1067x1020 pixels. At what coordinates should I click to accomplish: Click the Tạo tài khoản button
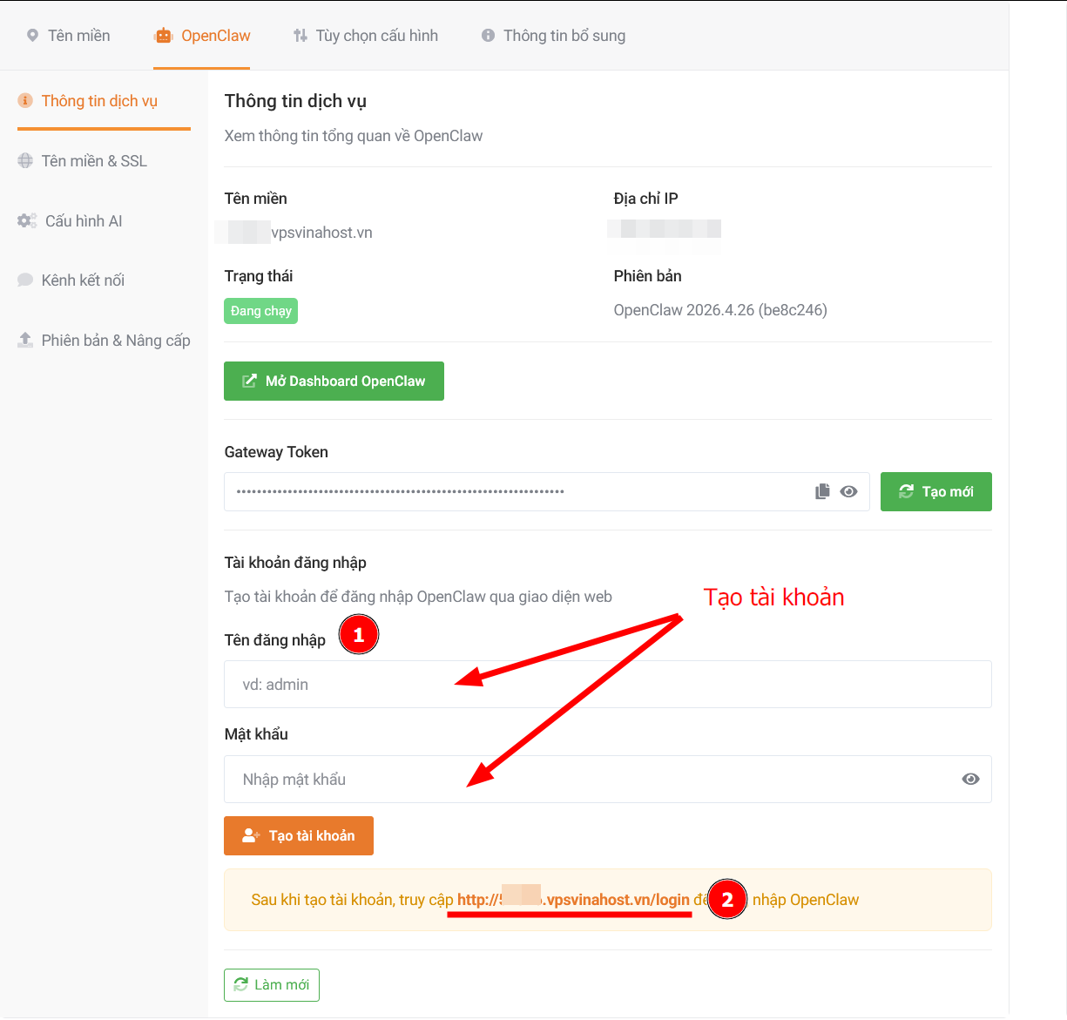299,836
